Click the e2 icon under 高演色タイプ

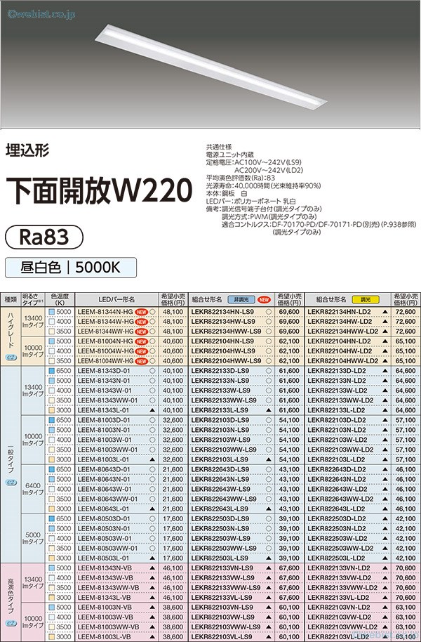(11, 624)
